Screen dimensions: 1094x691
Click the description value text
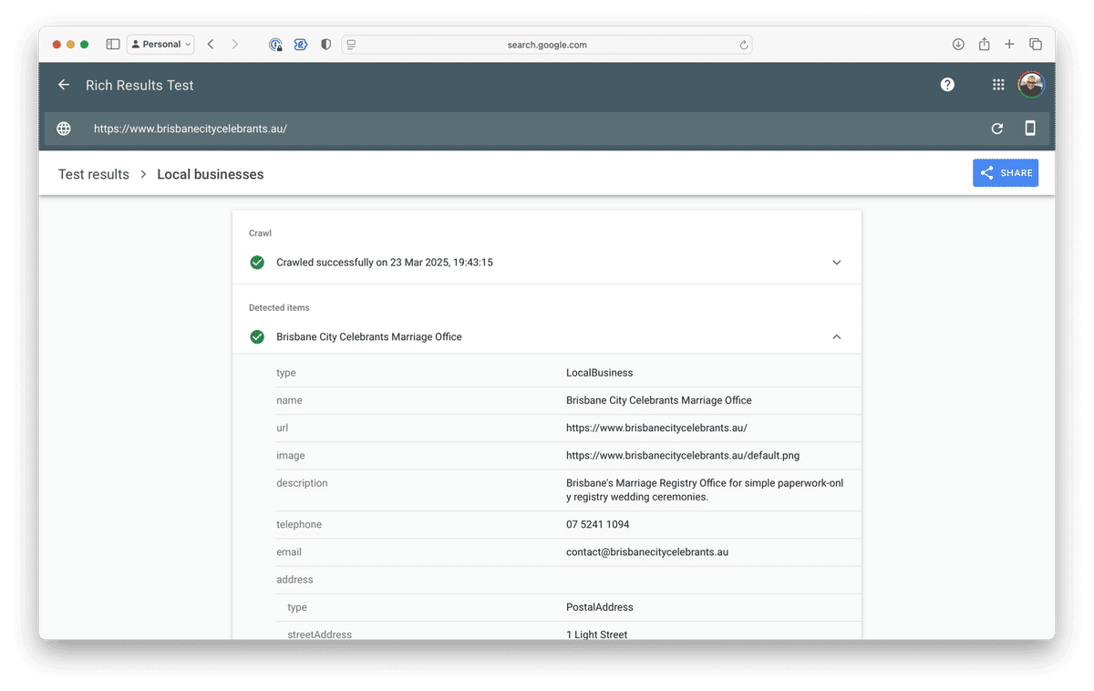(705, 490)
